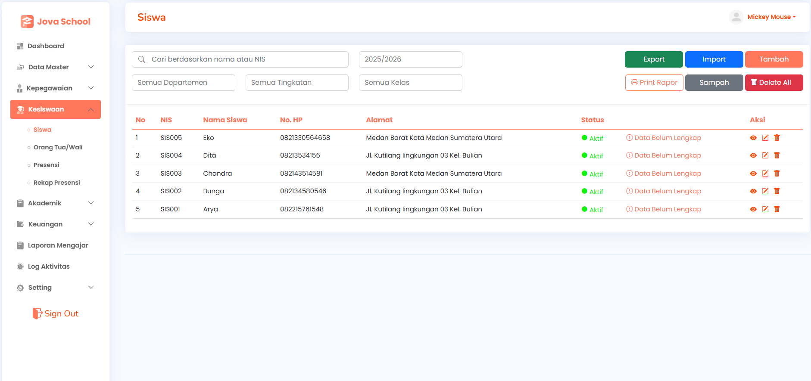
Task: Delete student Dita using trash icon
Action: (x=777, y=155)
